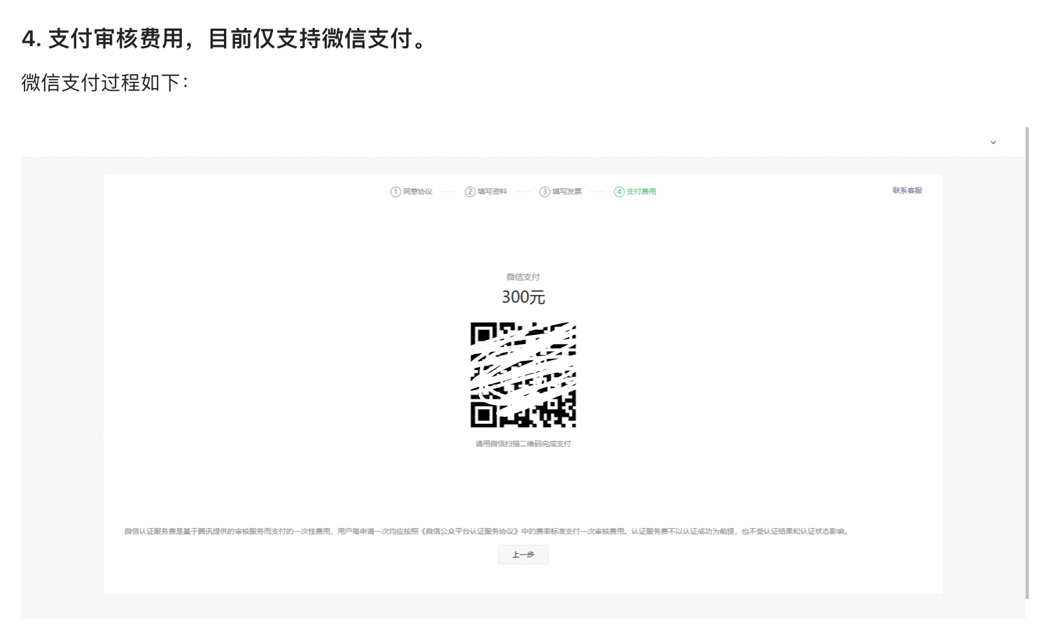Image resolution: width=1054 pixels, height=628 pixels.
Task: Click the 微信认证服务费 disclaimer paragraph
Action: pyautogui.click(x=486, y=531)
